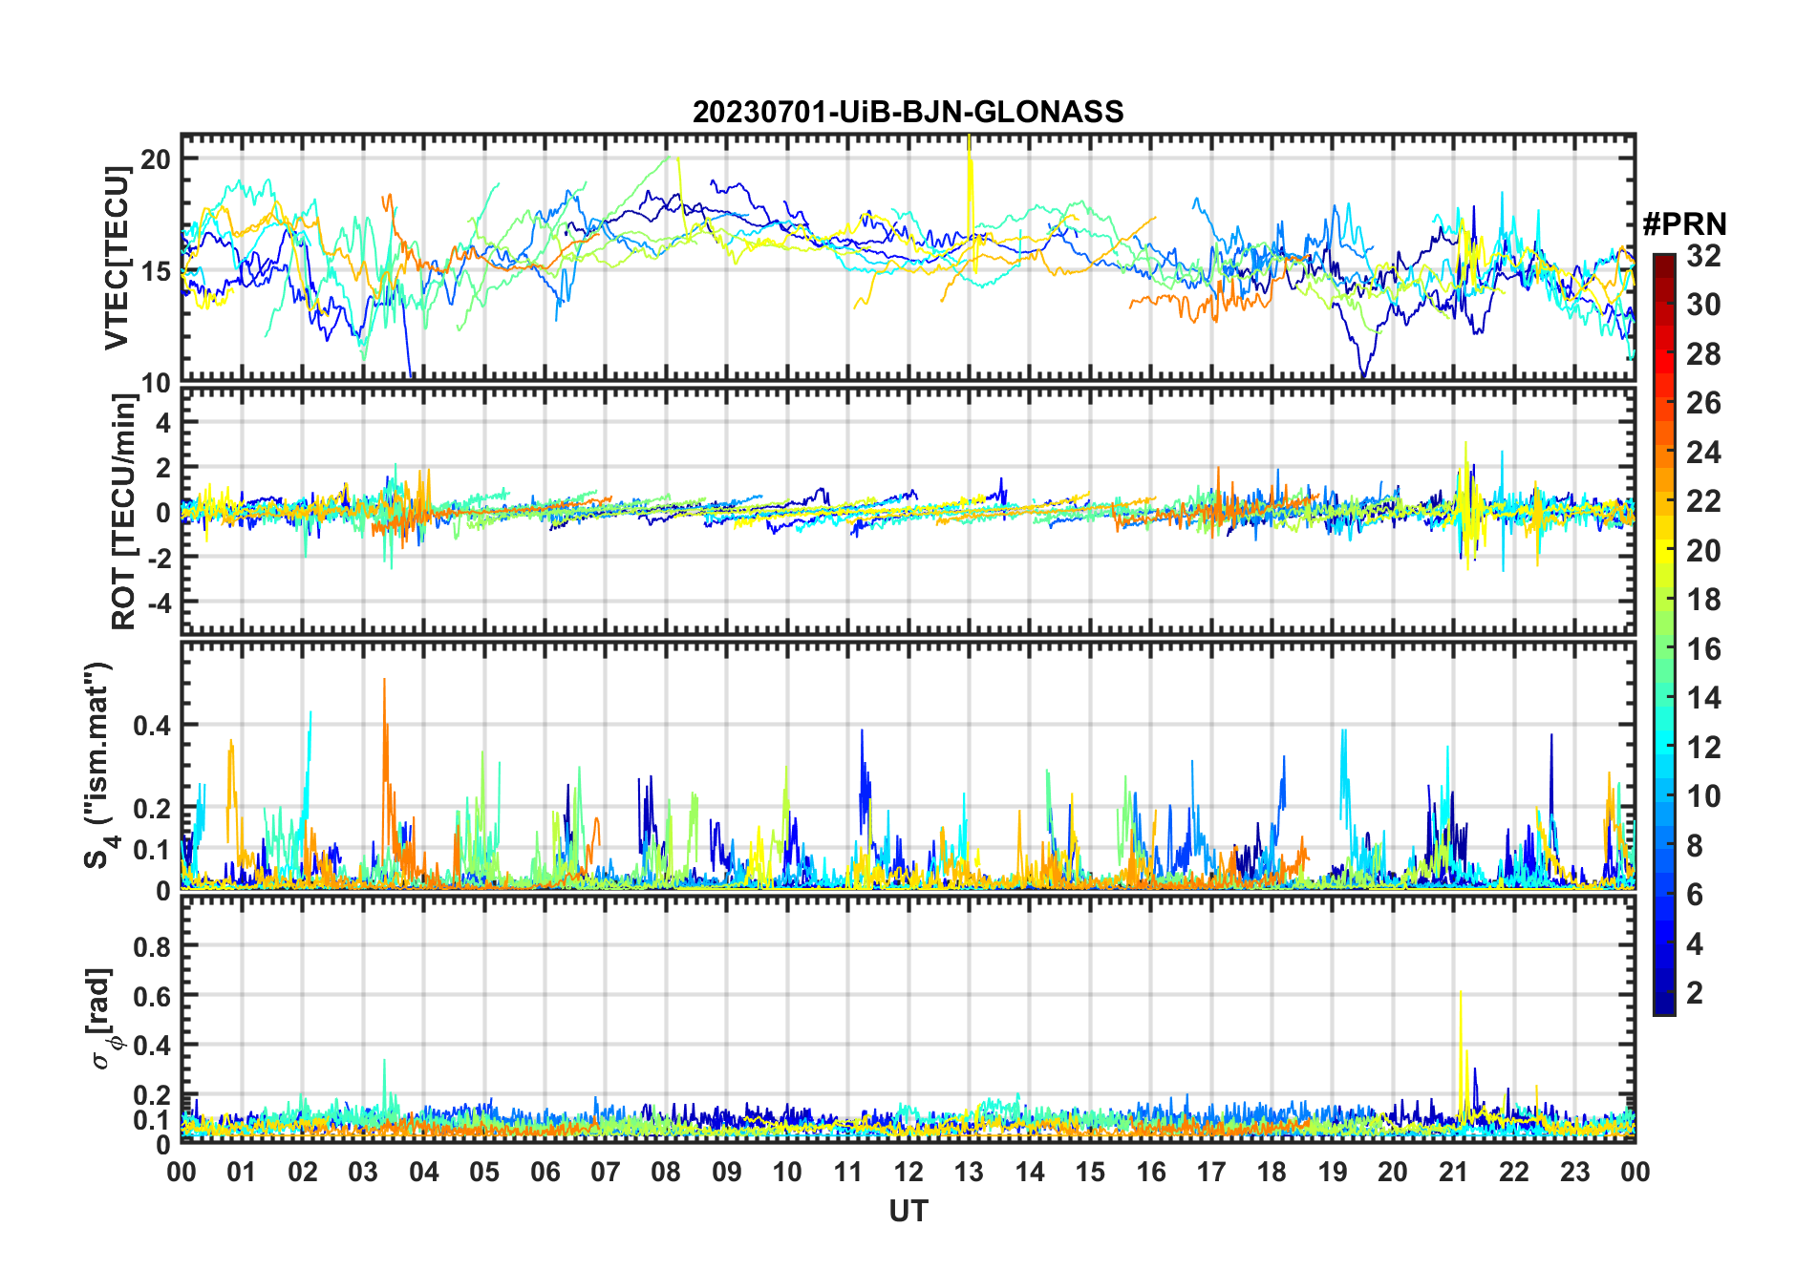Click the PRN color scale bar
This screenshot has height=1270, width=1817.
coord(1664,634)
